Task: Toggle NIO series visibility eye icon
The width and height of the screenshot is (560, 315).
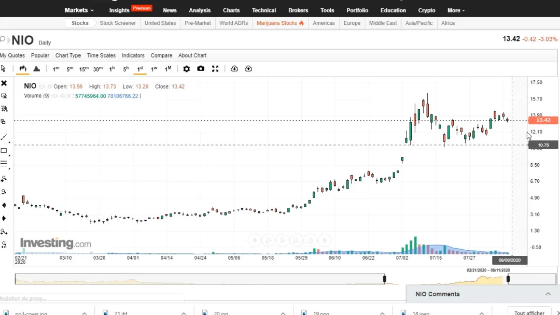Action: (42, 87)
